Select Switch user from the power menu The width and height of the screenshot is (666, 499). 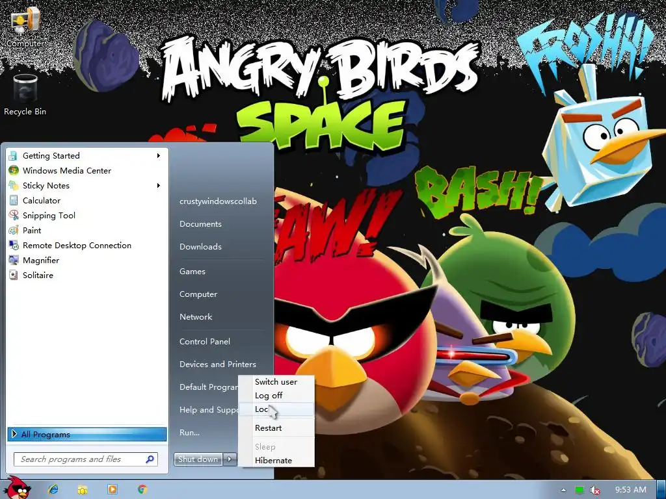276,382
